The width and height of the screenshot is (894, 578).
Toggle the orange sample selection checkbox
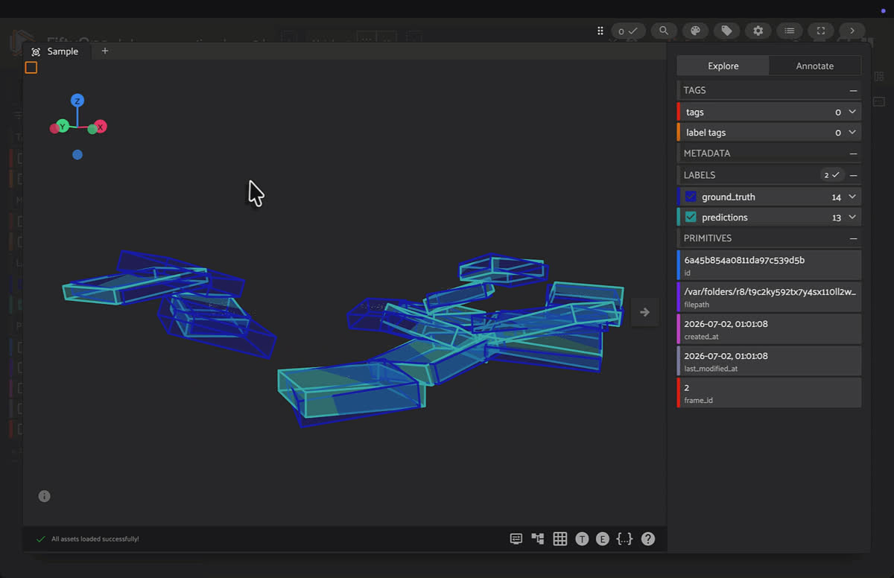31,68
